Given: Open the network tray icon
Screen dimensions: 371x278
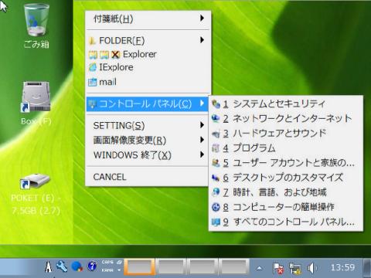Looking at the screenshot, I should (x=295, y=268).
